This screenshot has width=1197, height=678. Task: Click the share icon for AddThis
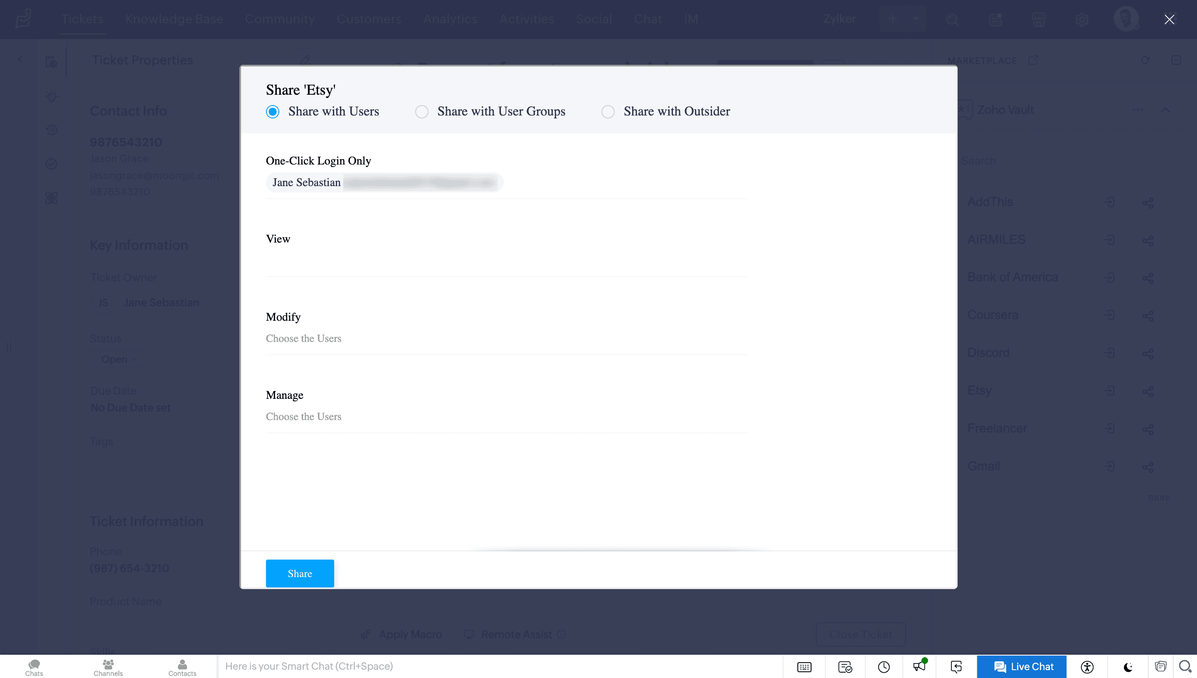[x=1148, y=203]
